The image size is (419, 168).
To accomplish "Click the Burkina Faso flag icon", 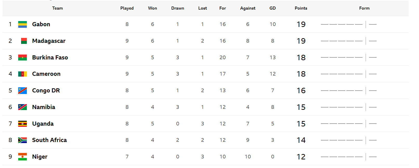I will (x=22, y=58).
